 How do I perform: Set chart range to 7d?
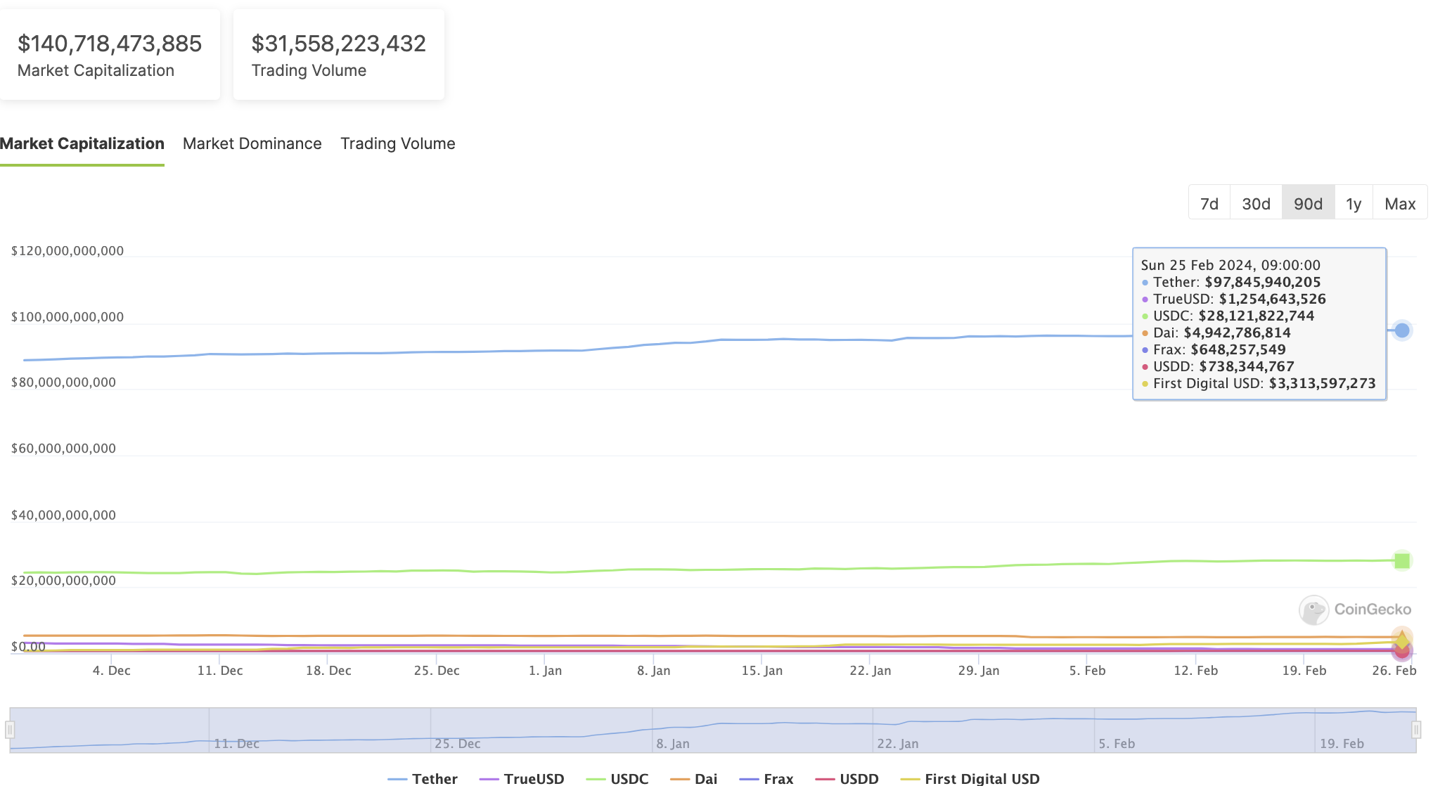click(1209, 203)
